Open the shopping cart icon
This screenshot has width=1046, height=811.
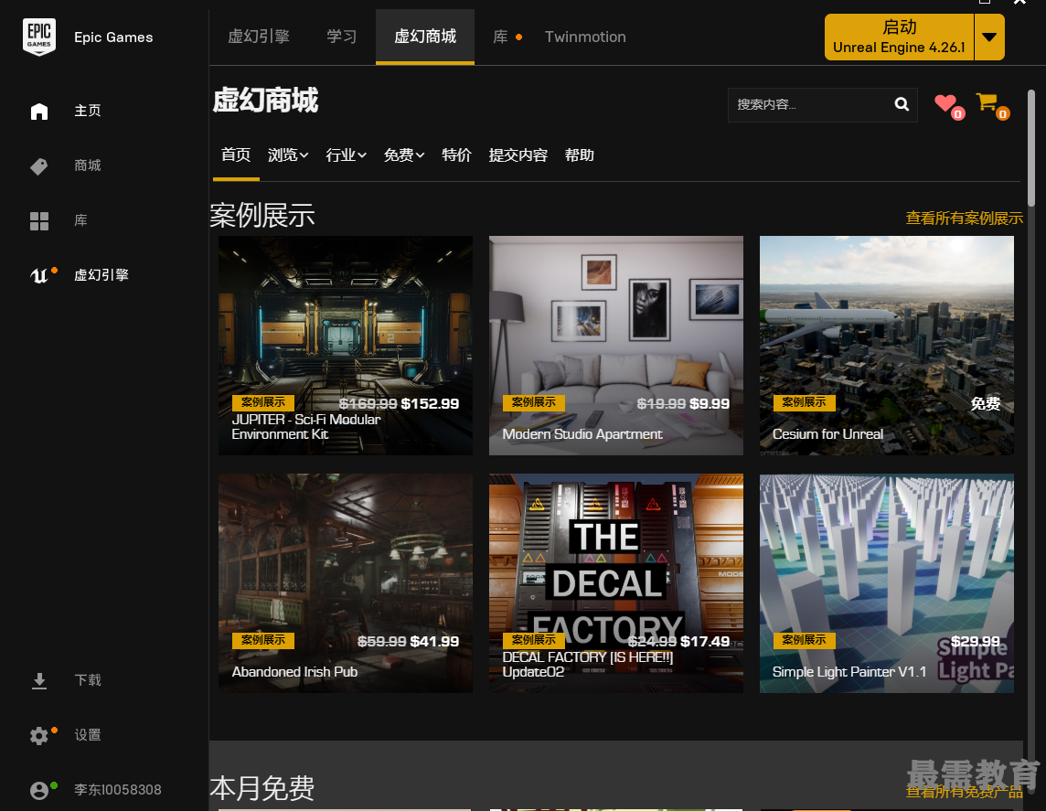click(987, 102)
